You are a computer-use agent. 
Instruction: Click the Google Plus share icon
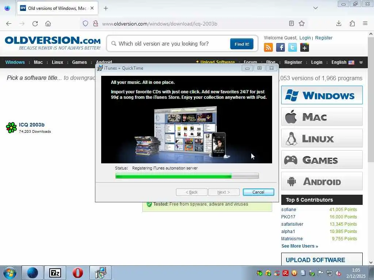pos(305,47)
